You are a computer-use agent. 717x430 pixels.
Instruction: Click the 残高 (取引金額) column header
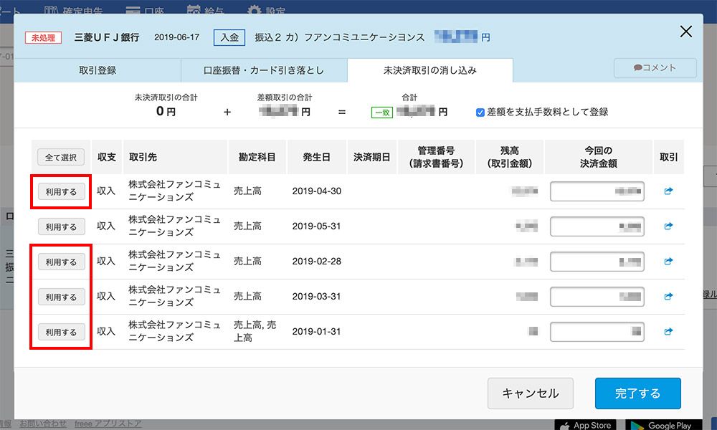click(x=510, y=157)
